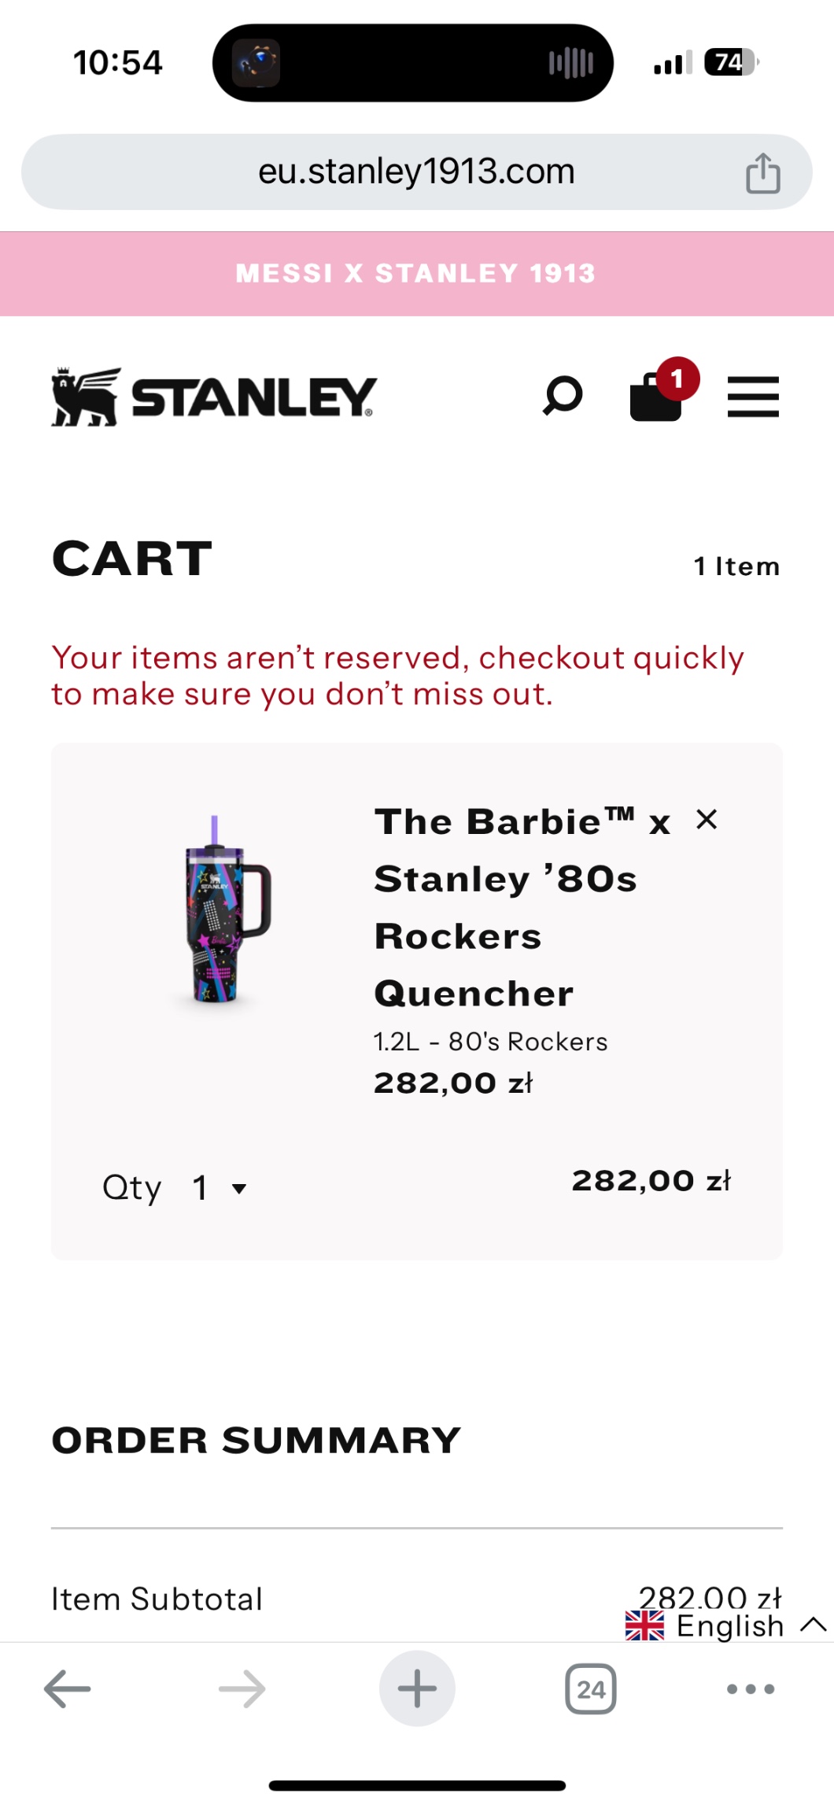Expand the English language selector
This screenshot has width=834, height=1808.
click(x=728, y=1625)
